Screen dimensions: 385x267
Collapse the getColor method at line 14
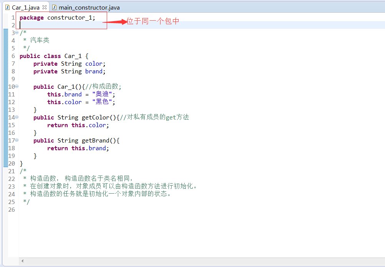16,117
